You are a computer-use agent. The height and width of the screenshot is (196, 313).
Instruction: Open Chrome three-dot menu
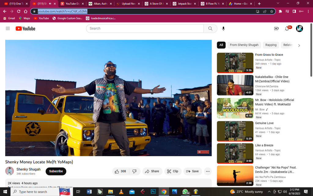pyautogui.click(x=308, y=11)
